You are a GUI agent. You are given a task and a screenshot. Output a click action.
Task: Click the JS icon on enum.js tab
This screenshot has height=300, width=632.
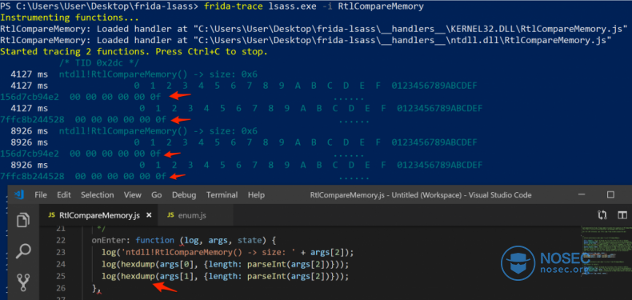pyautogui.click(x=170, y=215)
